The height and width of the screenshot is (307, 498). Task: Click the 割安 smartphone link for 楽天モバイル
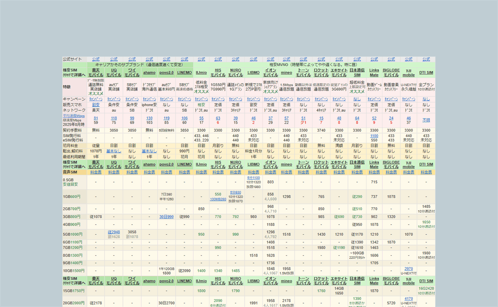(x=96, y=104)
